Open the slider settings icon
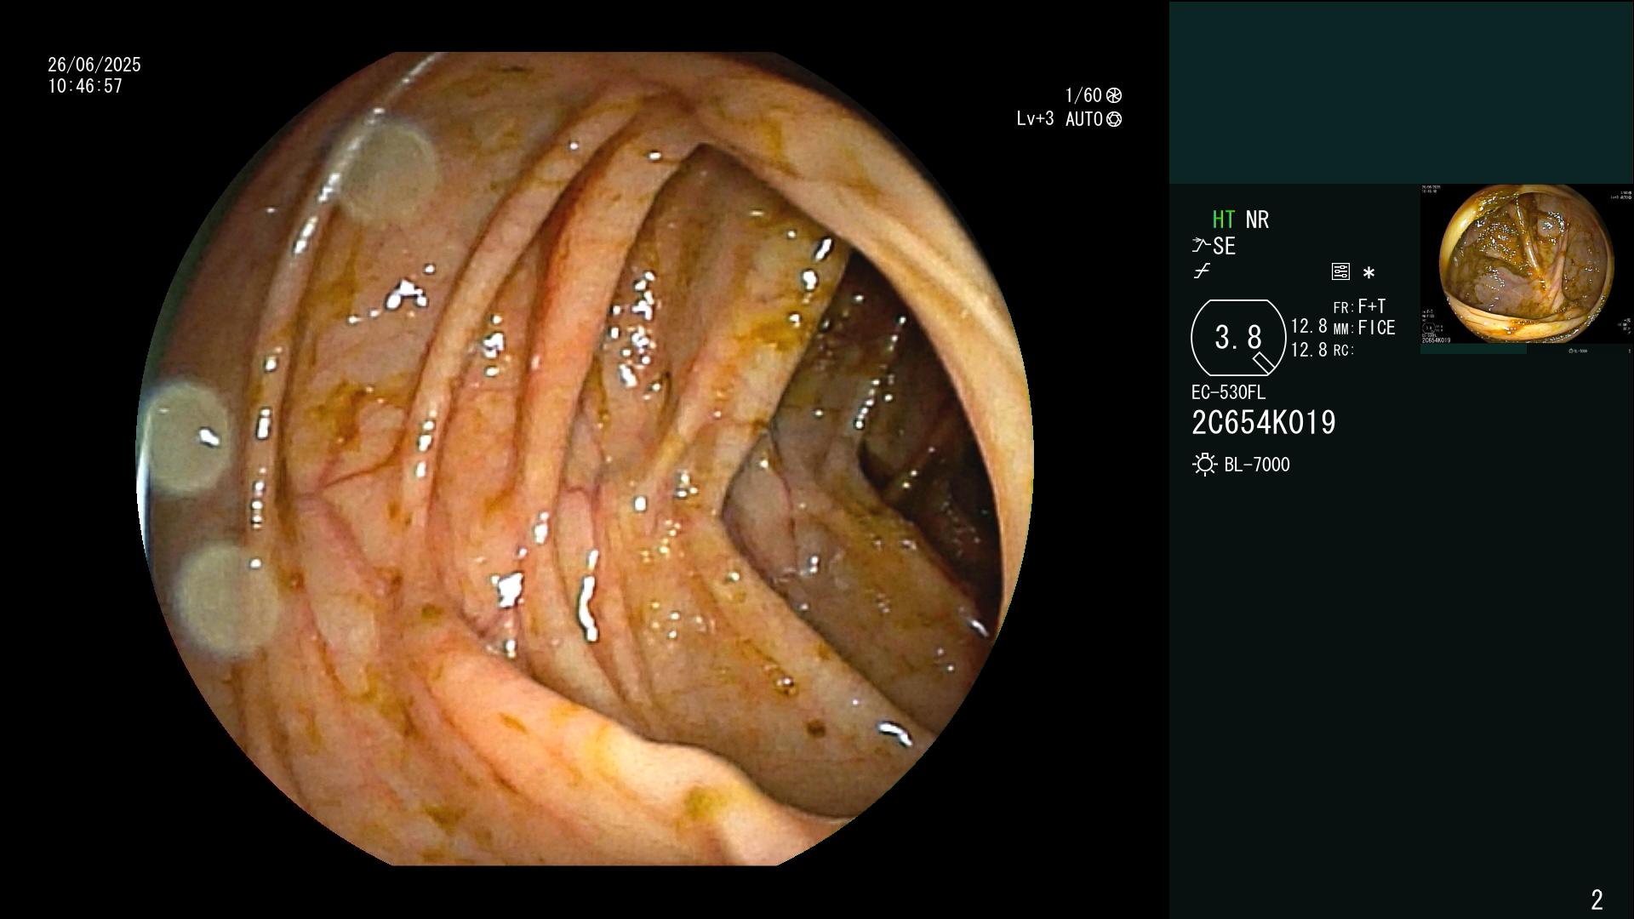Image resolution: width=1634 pixels, height=919 pixels. point(1340,272)
